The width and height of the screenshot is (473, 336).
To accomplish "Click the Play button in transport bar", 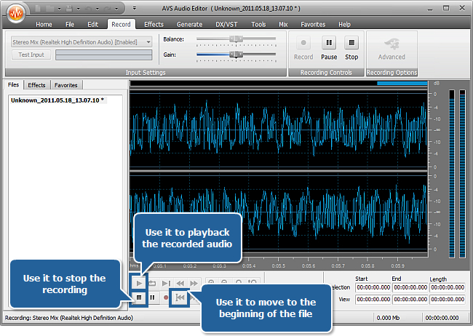I will (x=139, y=283).
